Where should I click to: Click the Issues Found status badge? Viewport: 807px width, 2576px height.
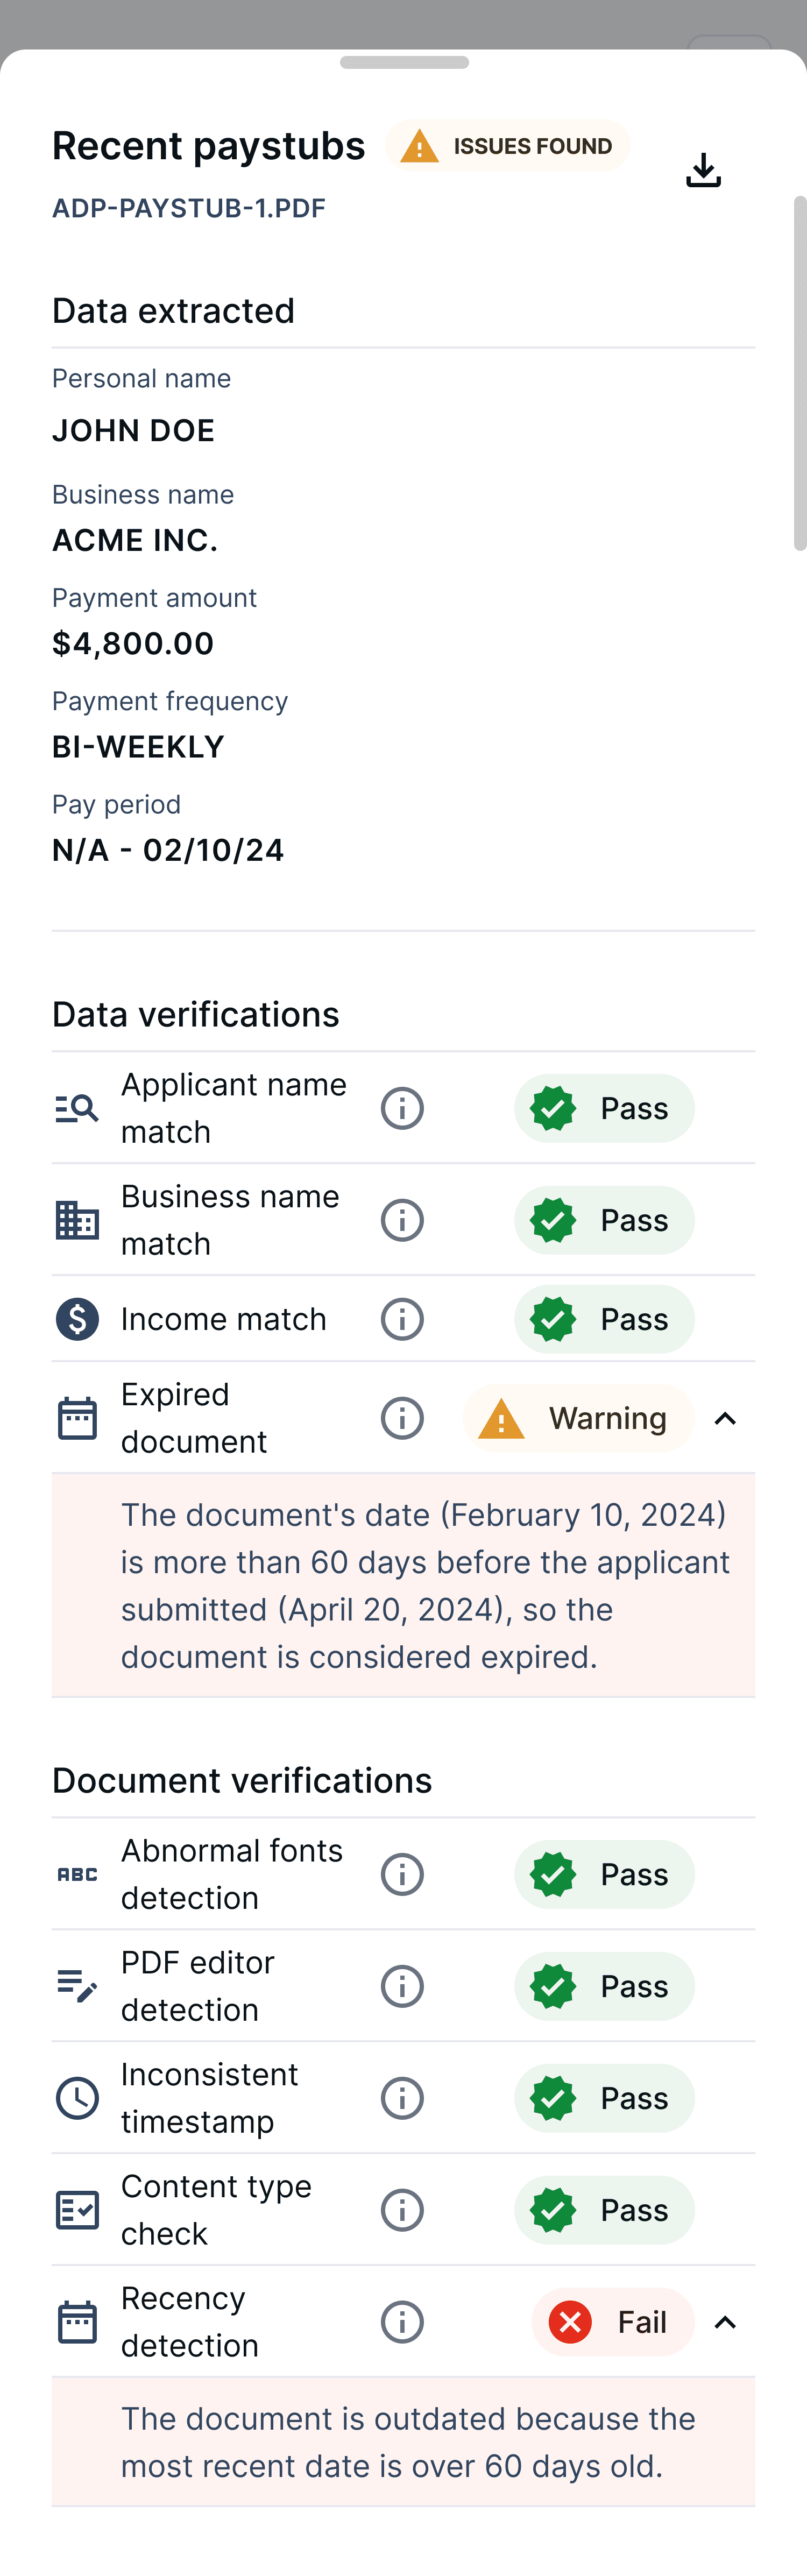click(508, 146)
